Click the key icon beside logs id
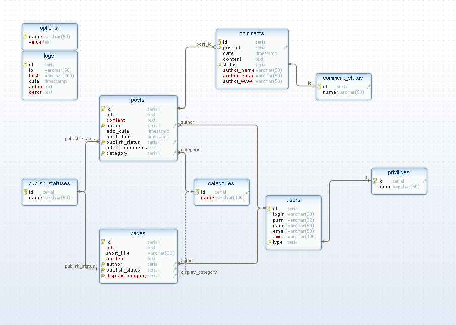This screenshot has width=456, height=325. pos(25,64)
